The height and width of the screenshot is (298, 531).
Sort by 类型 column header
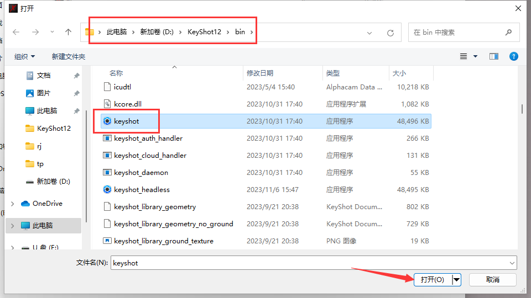pyautogui.click(x=333, y=73)
